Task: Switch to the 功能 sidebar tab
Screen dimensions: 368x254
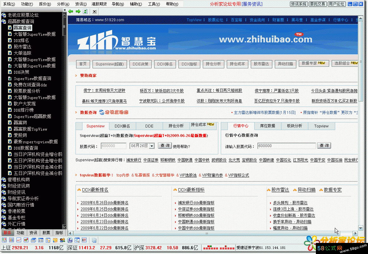Action: point(20,232)
